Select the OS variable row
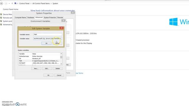 tap(39, 59)
